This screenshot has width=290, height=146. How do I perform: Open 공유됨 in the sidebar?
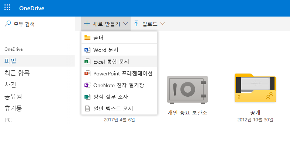pyautogui.click(x=37, y=96)
